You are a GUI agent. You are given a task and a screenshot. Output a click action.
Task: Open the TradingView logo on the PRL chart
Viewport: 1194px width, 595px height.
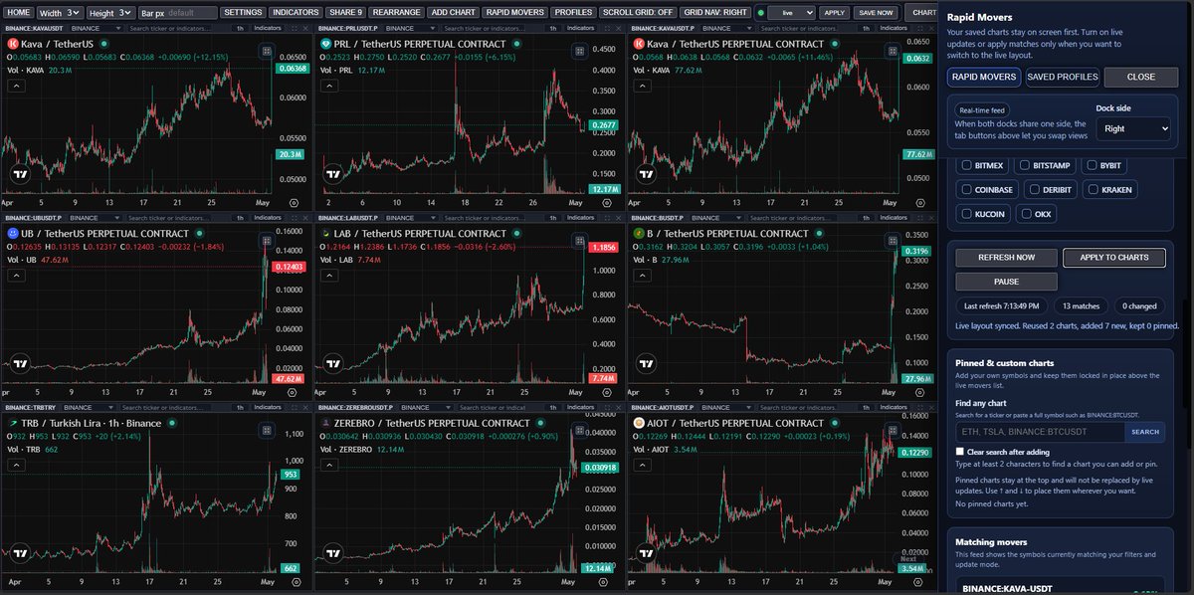coord(332,175)
